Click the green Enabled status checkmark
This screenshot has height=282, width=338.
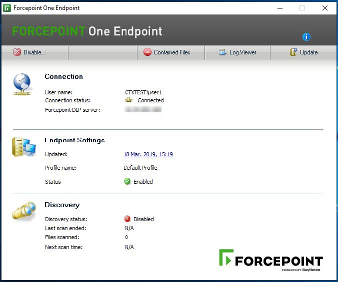(127, 182)
